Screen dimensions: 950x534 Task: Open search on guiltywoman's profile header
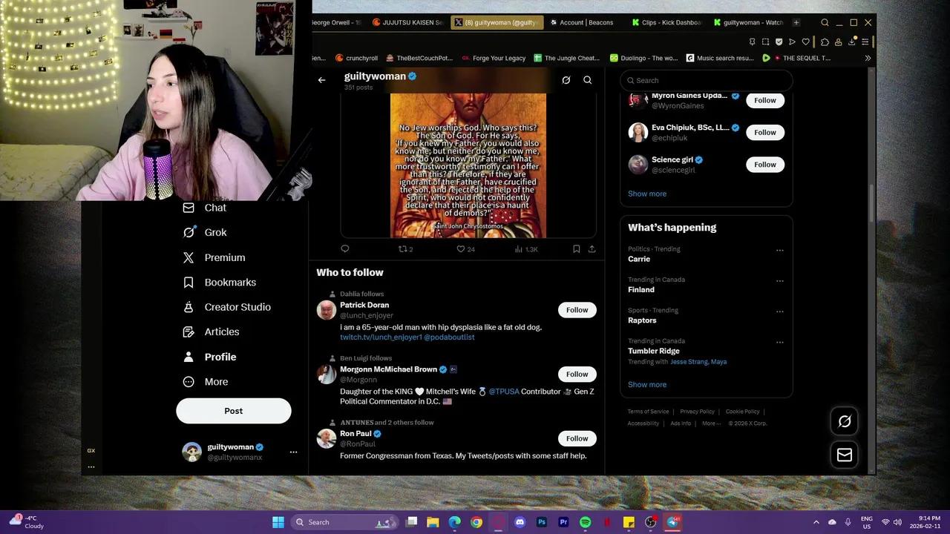coord(587,79)
